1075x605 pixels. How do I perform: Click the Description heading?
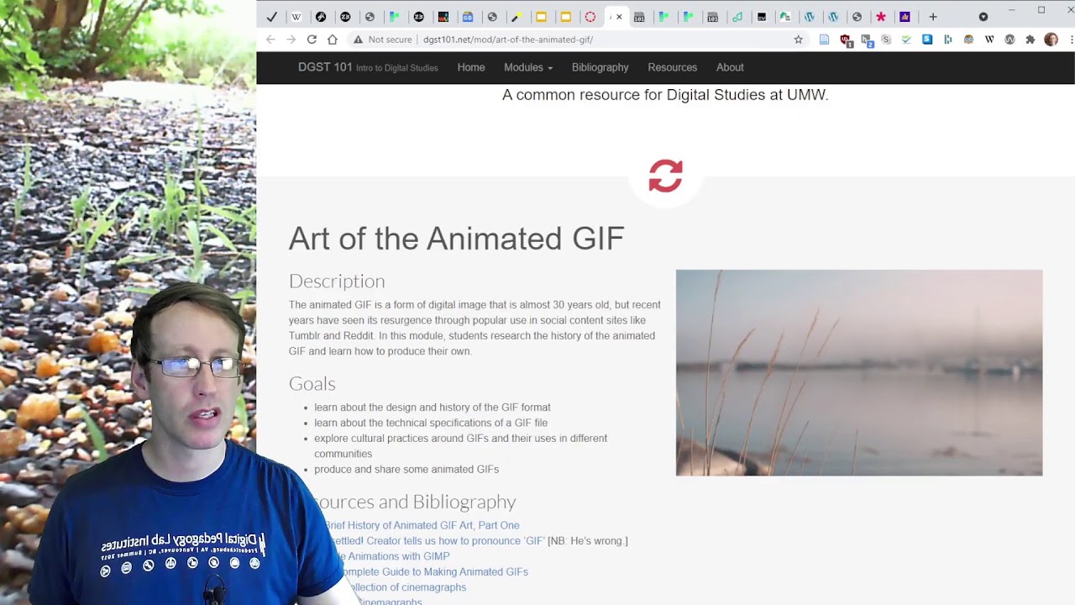(x=337, y=281)
